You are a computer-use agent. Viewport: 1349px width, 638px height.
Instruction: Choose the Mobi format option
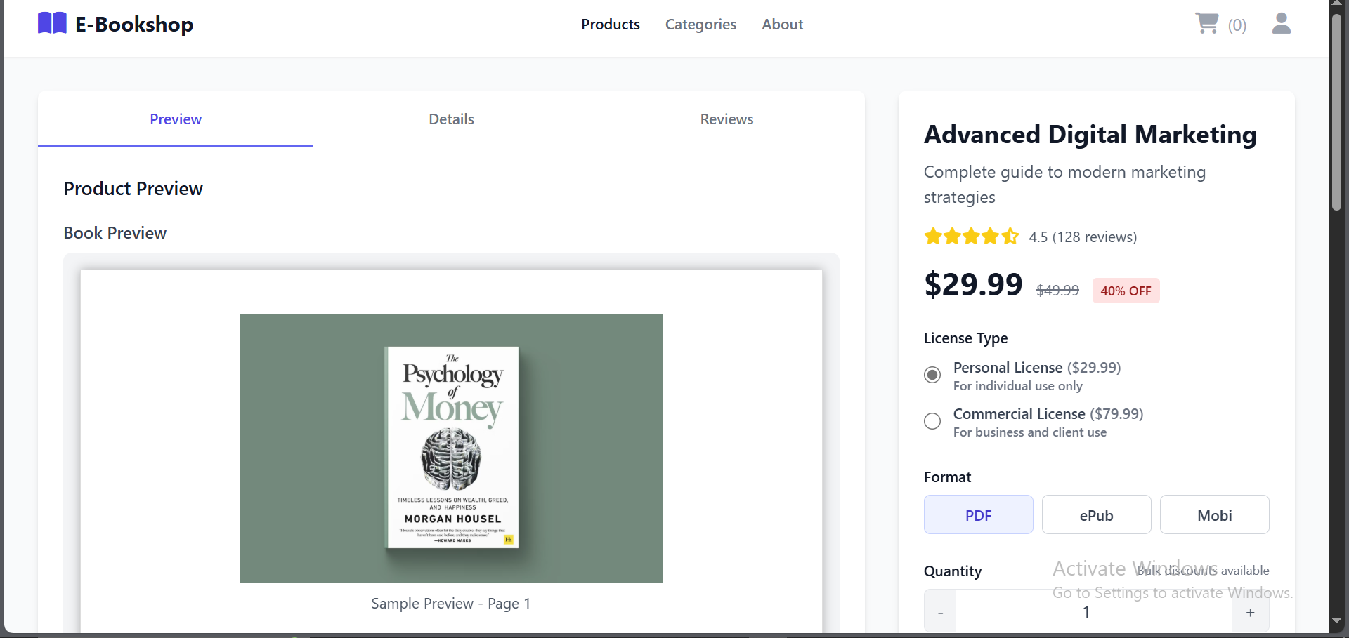coord(1214,515)
